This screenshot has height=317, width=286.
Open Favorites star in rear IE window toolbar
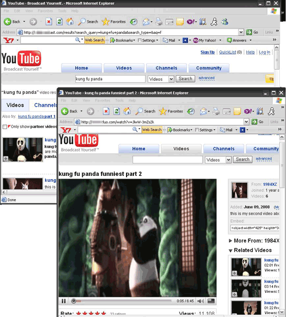coord(114,22)
